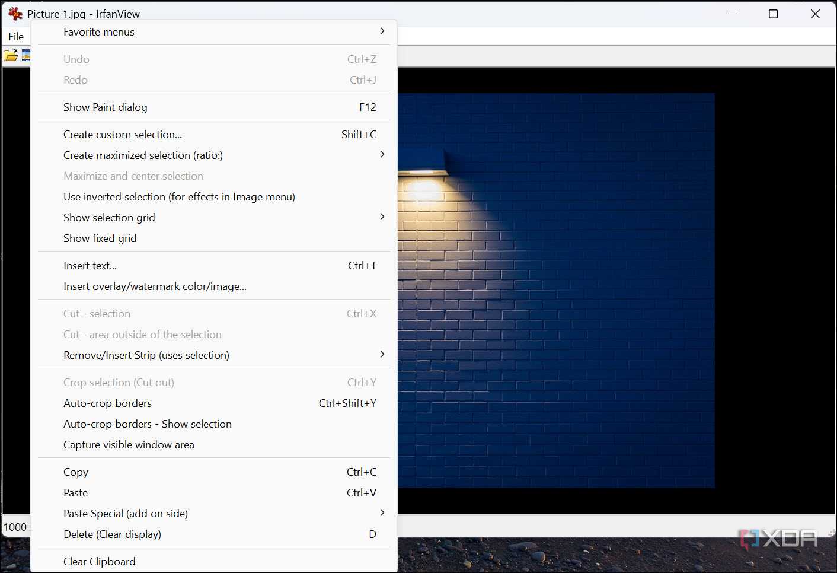The height and width of the screenshot is (573, 837).
Task: Click the greyed-out Redo entry
Action: click(x=214, y=80)
